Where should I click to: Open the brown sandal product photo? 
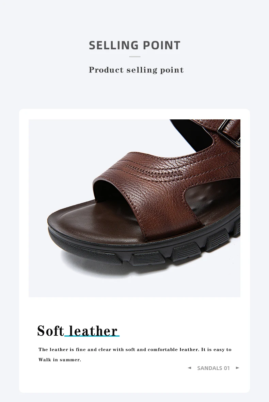(134, 208)
